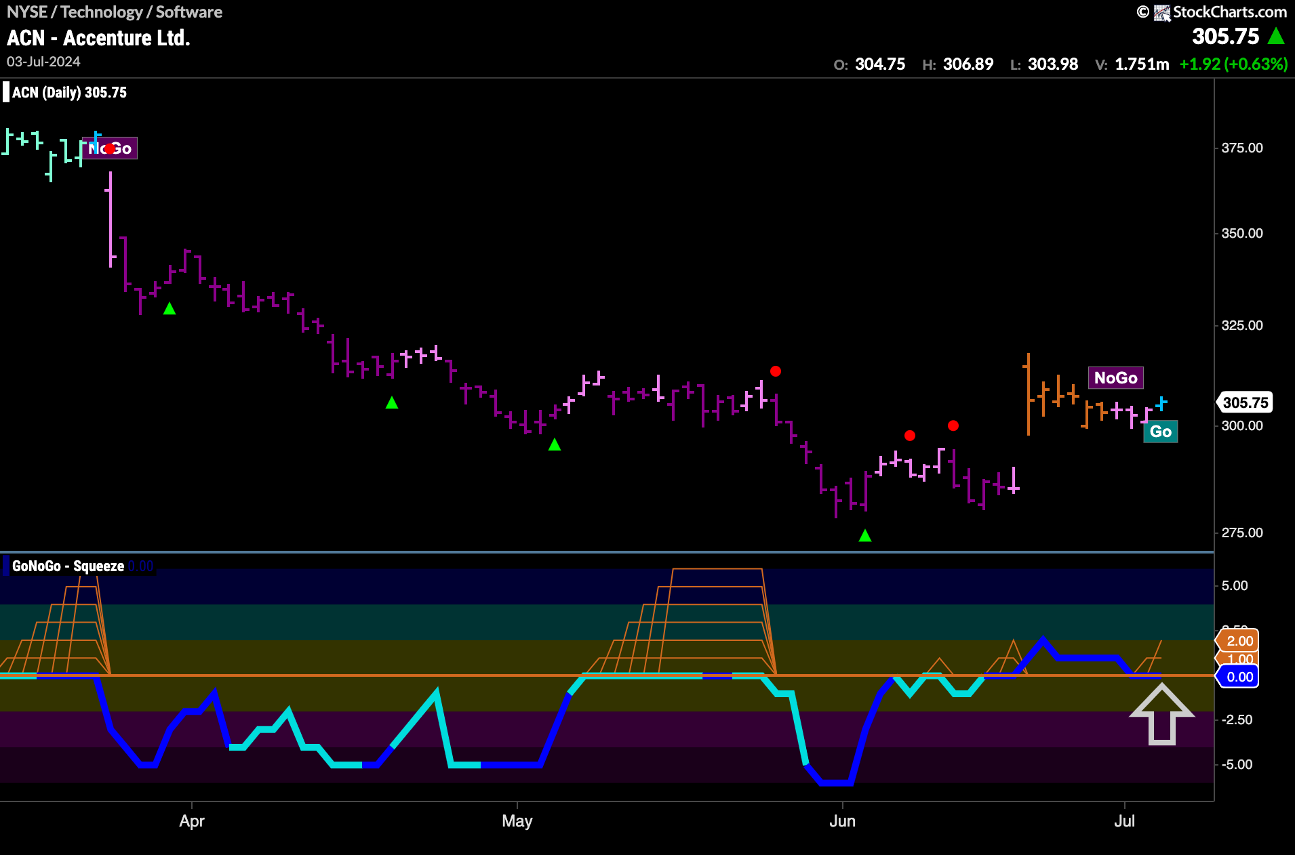Click the Jun label on the time axis

843,821
